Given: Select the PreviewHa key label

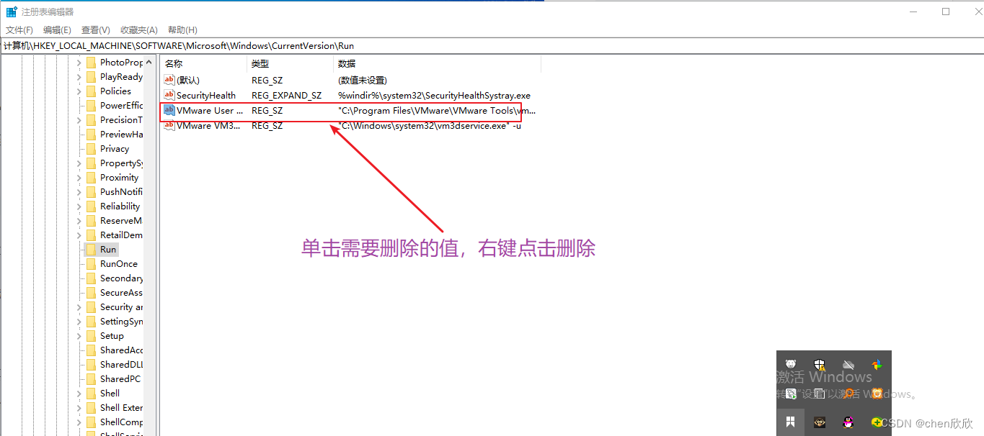Looking at the screenshot, I should click(121, 135).
